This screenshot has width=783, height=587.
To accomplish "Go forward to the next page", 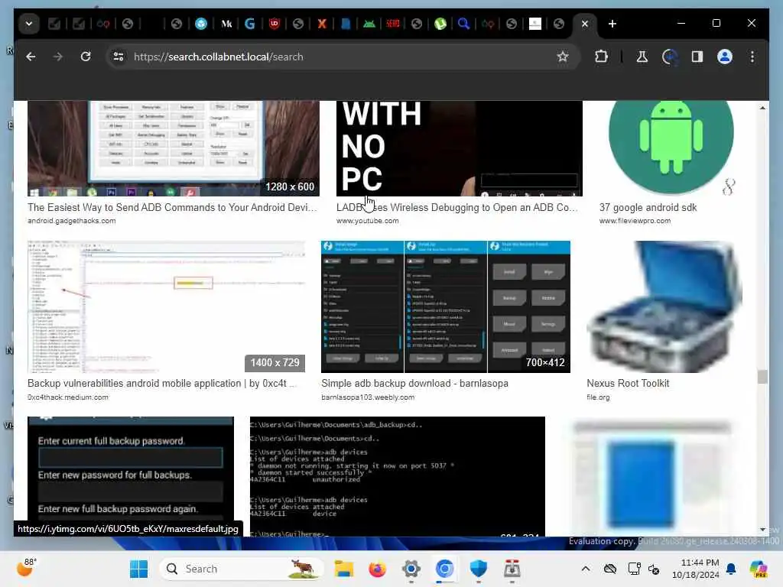I will coord(58,57).
